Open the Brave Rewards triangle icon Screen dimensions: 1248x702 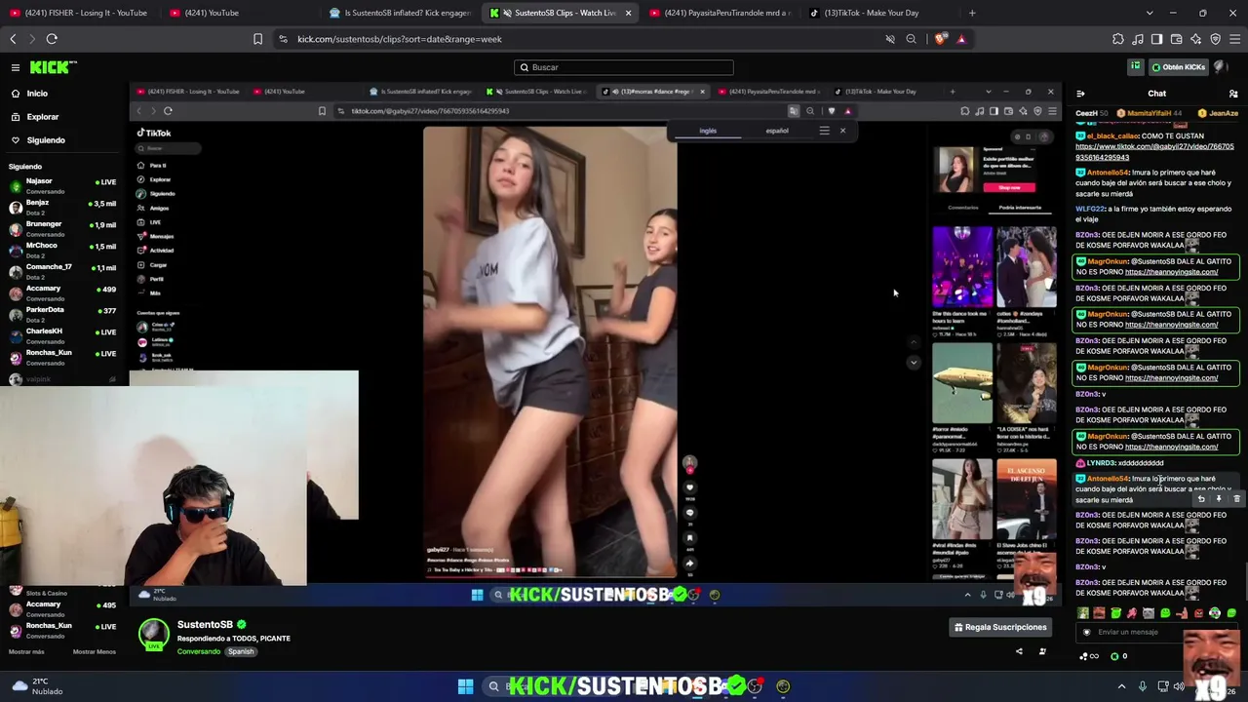tap(961, 39)
